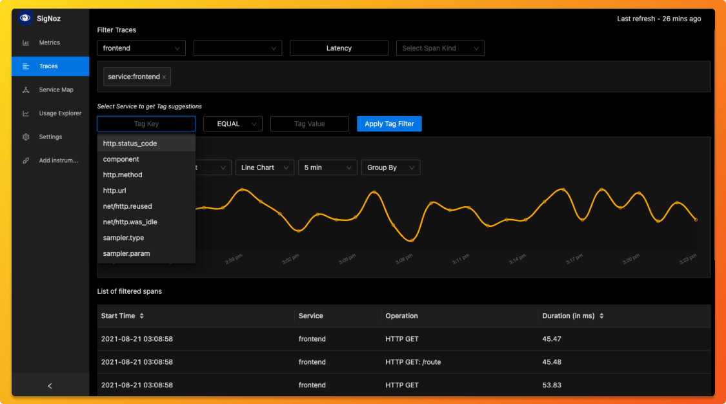Click the Add instrumentation rocket icon
726x404 pixels.
coord(26,160)
